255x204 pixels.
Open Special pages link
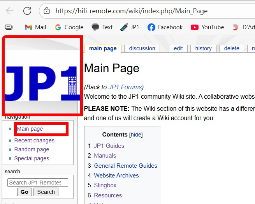coord(32,158)
